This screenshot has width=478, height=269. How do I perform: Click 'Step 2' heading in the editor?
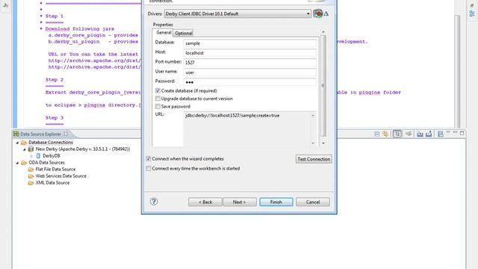pos(55,80)
